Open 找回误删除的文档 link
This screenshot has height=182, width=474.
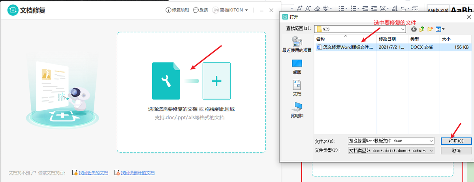tap(135, 173)
